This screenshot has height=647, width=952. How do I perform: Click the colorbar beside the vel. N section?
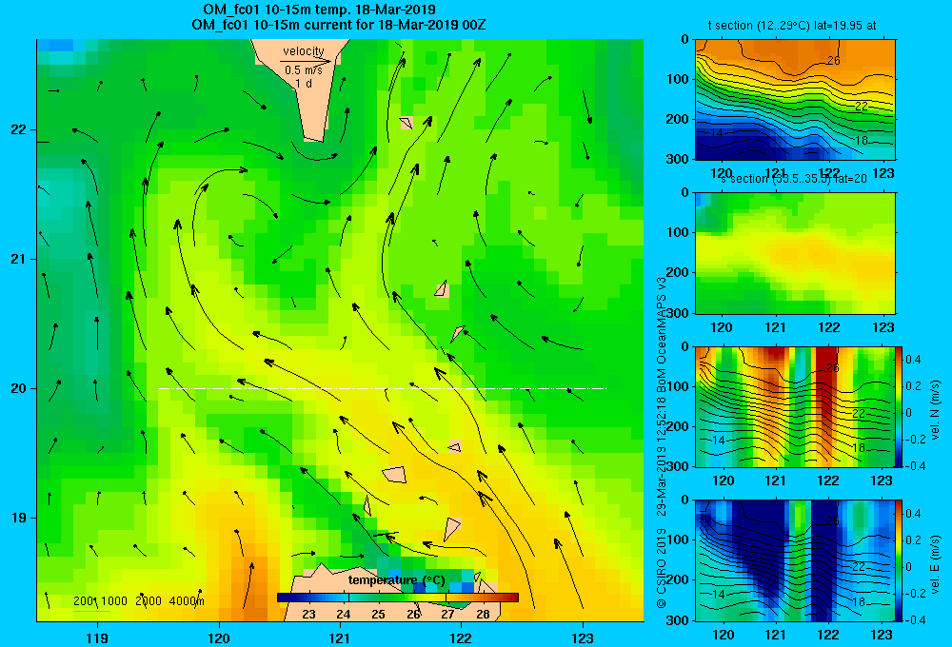tap(900, 406)
